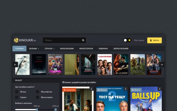Image resolution: width=177 pixels, height=111 pixels.
Task: Click the Прем'єра badge on first card
Action: click(69, 90)
